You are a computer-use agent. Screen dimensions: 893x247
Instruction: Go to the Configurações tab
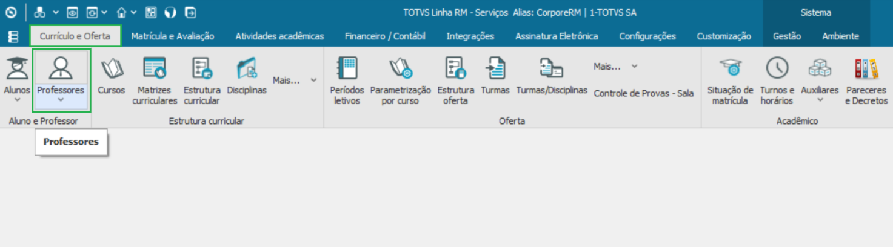pyautogui.click(x=647, y=36)
